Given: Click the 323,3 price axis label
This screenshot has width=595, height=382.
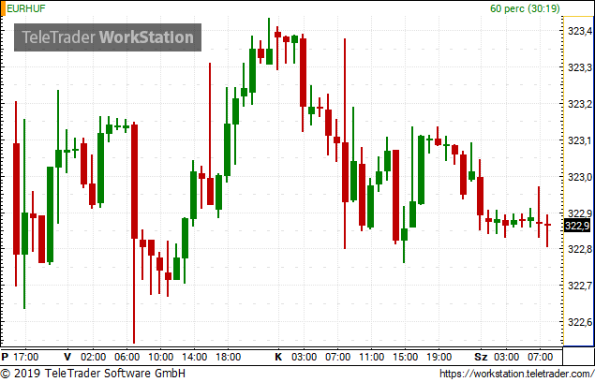Looking at the screenshot, I should [x=579, y=67].
